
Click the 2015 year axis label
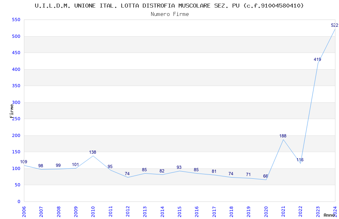pos(179,211)
